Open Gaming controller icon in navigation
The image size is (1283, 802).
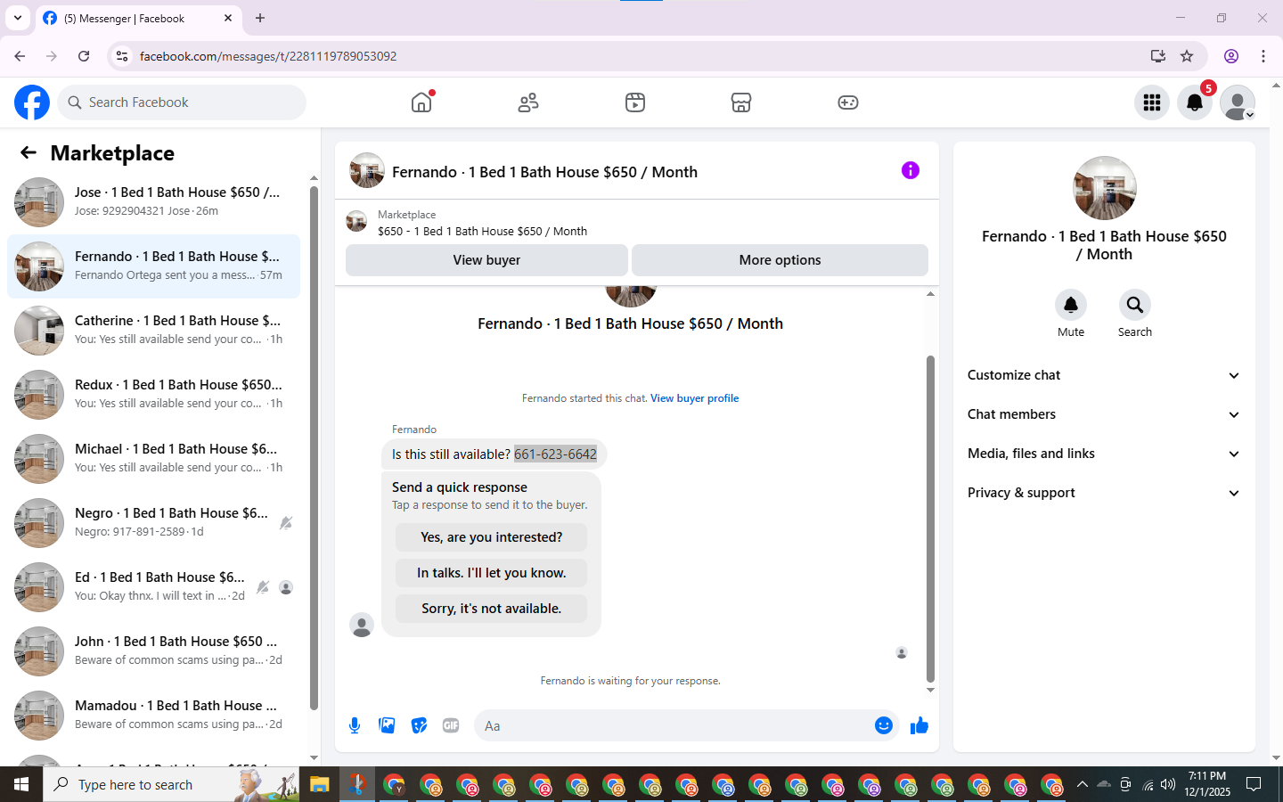point(848,102)
